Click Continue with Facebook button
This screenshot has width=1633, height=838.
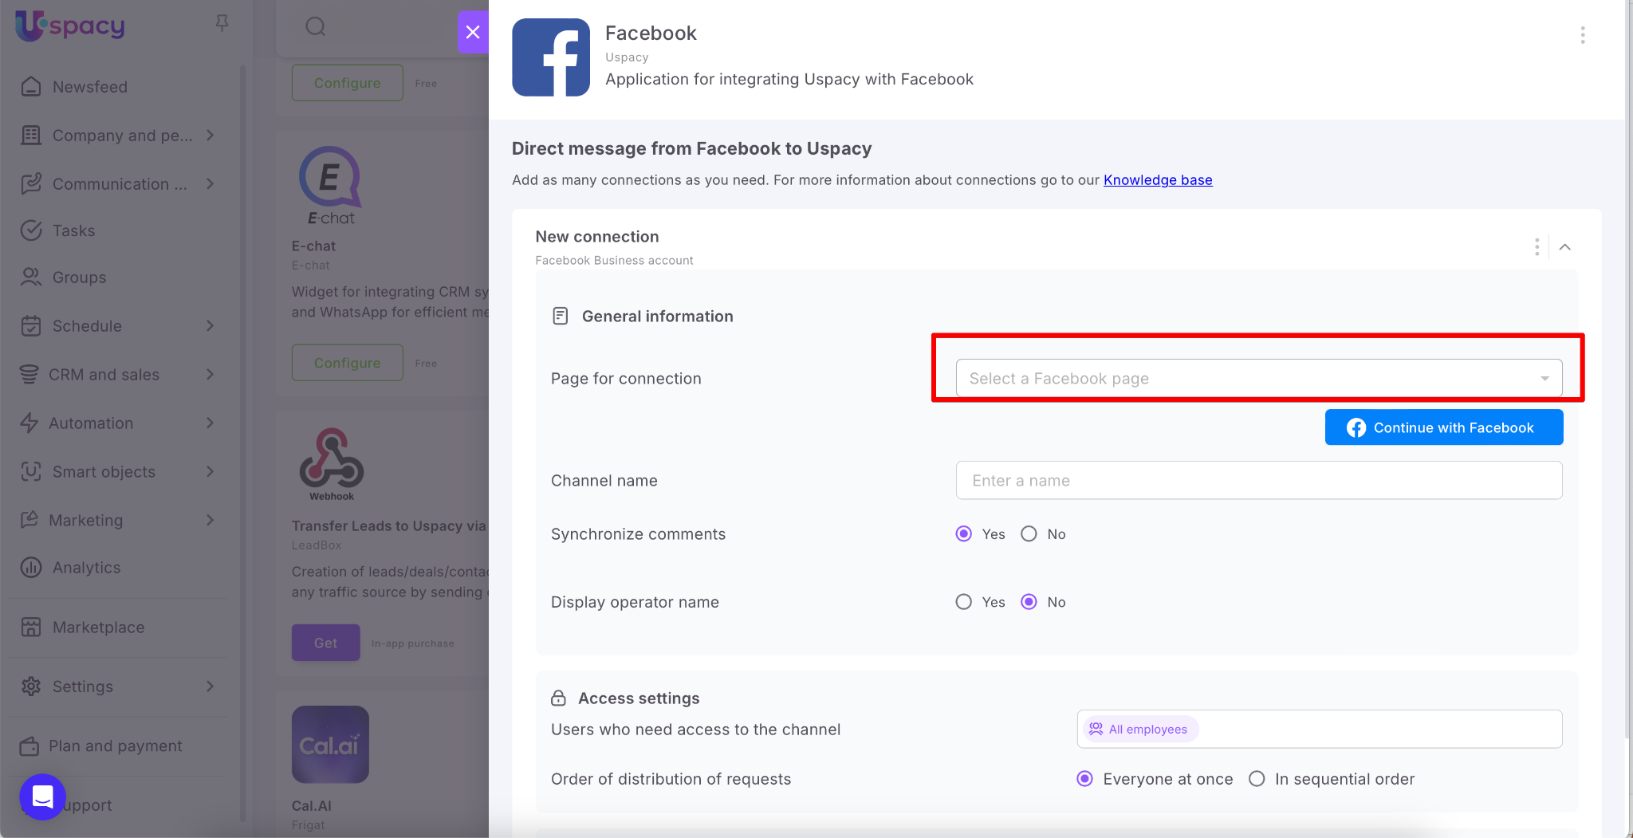pyautogui.click(x=1443, y=427)
